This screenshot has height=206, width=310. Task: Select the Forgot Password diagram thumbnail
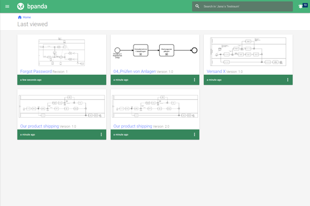(x=61, y=52)
